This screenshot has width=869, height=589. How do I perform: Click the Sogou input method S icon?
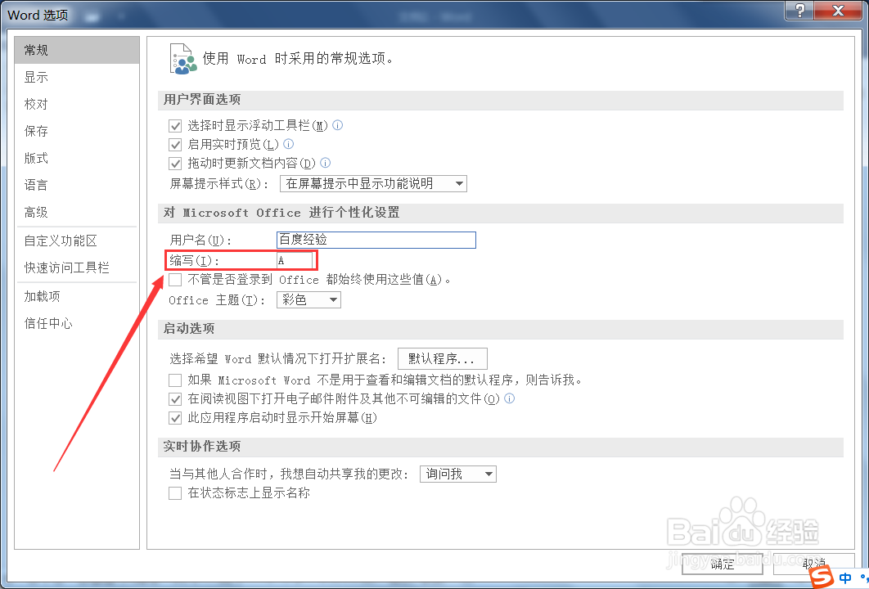coord(822,578)
